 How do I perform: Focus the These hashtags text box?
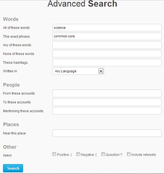point(107,62)
